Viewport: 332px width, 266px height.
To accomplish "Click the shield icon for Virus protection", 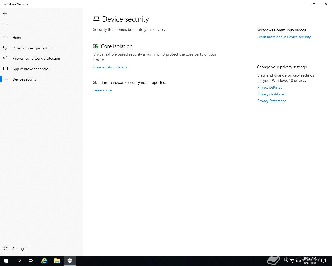I will click(x=5, y=48).
